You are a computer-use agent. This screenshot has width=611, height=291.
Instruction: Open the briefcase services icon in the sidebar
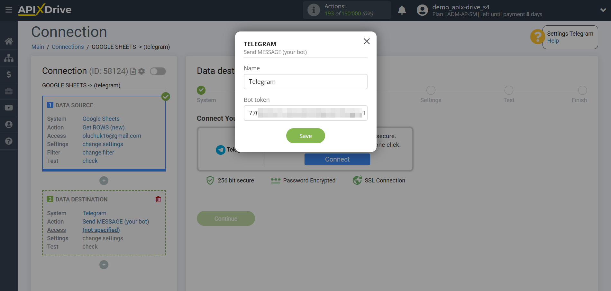(x=9, y=91)
